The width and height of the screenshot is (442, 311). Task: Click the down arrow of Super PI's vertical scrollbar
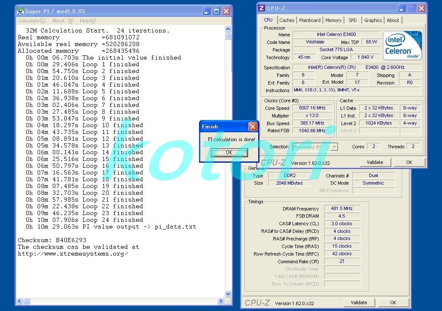pos(228,294)
